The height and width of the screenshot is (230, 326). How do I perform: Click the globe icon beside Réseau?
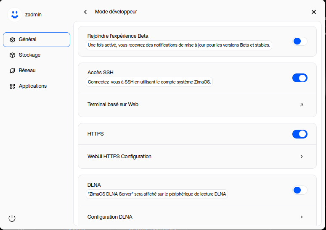point(13,71)
